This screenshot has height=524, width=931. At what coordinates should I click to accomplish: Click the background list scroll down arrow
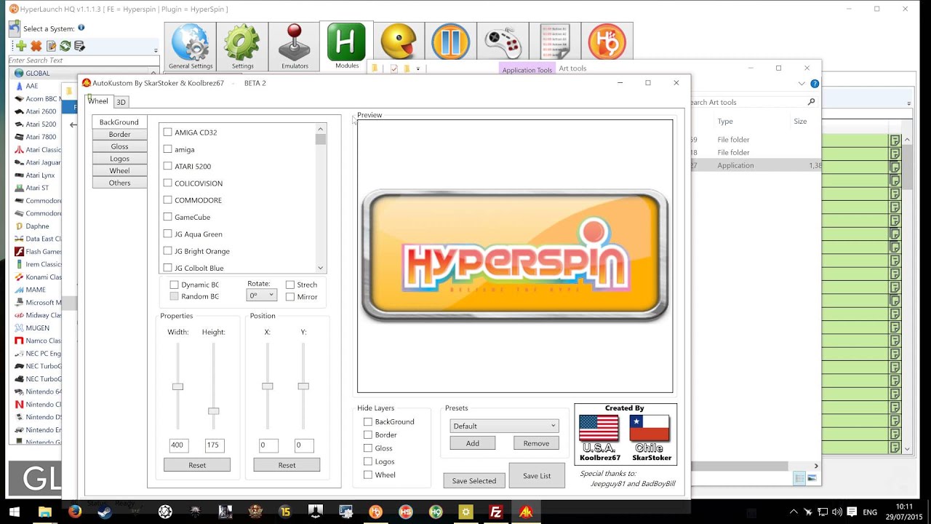tap(320, 268)
